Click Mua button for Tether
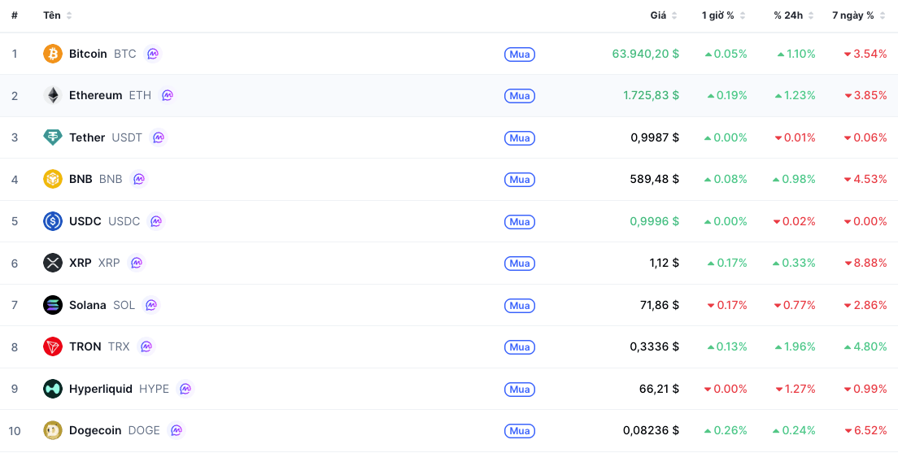 tap(520, 138)
